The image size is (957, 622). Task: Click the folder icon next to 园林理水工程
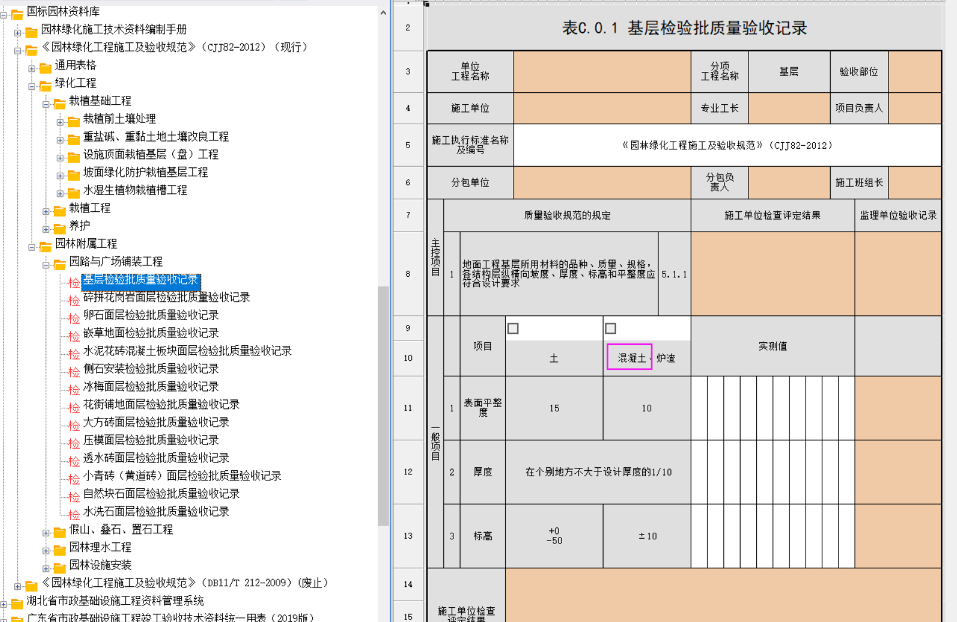click(60, 550)
